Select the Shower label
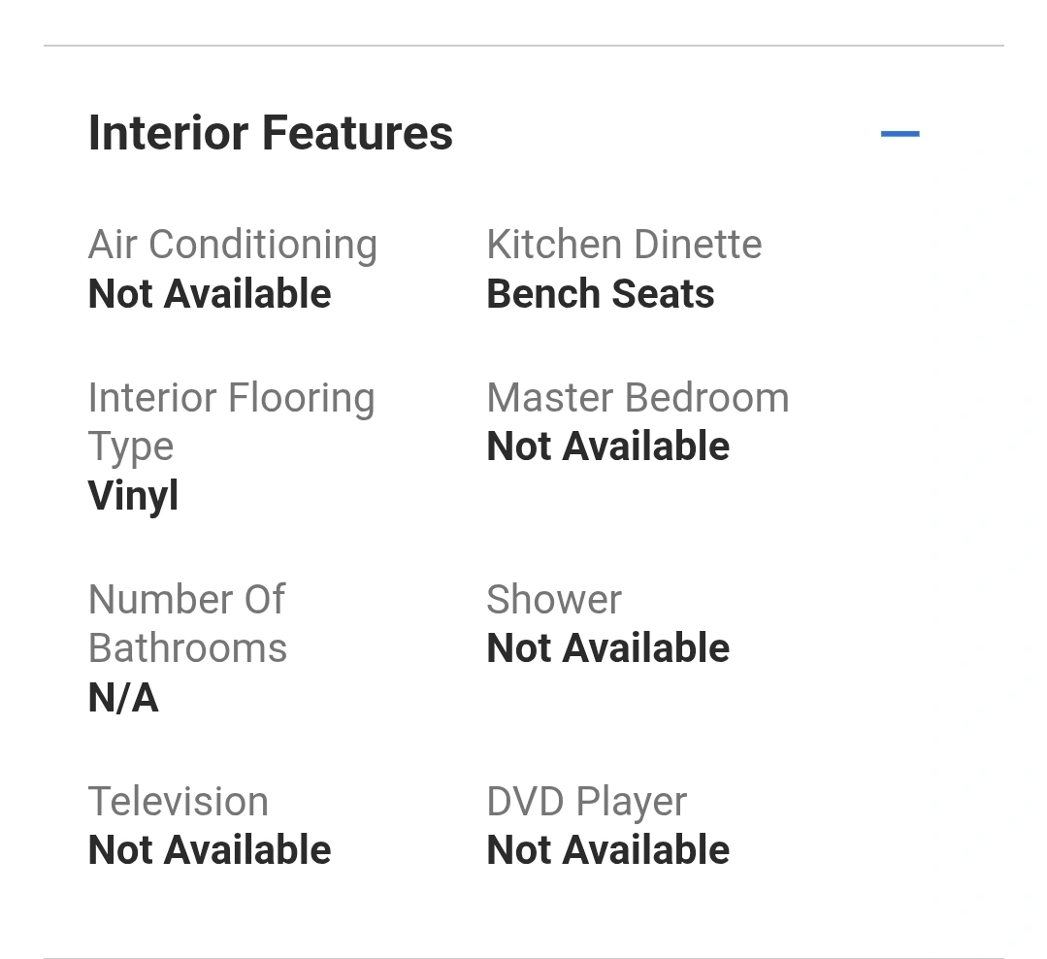1047x959 pixels. tap(554, 599)
